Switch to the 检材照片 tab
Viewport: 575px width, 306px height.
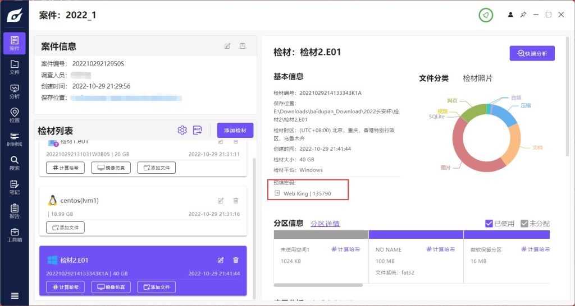477,78
